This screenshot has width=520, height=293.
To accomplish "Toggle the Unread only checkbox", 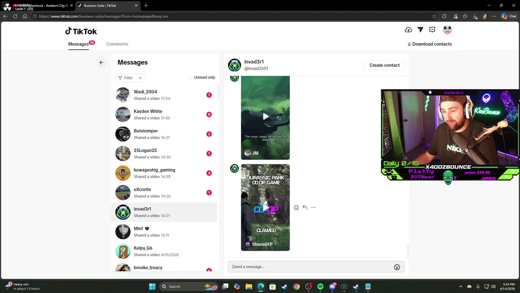I will pyautogui.click(x=190, y=77).
